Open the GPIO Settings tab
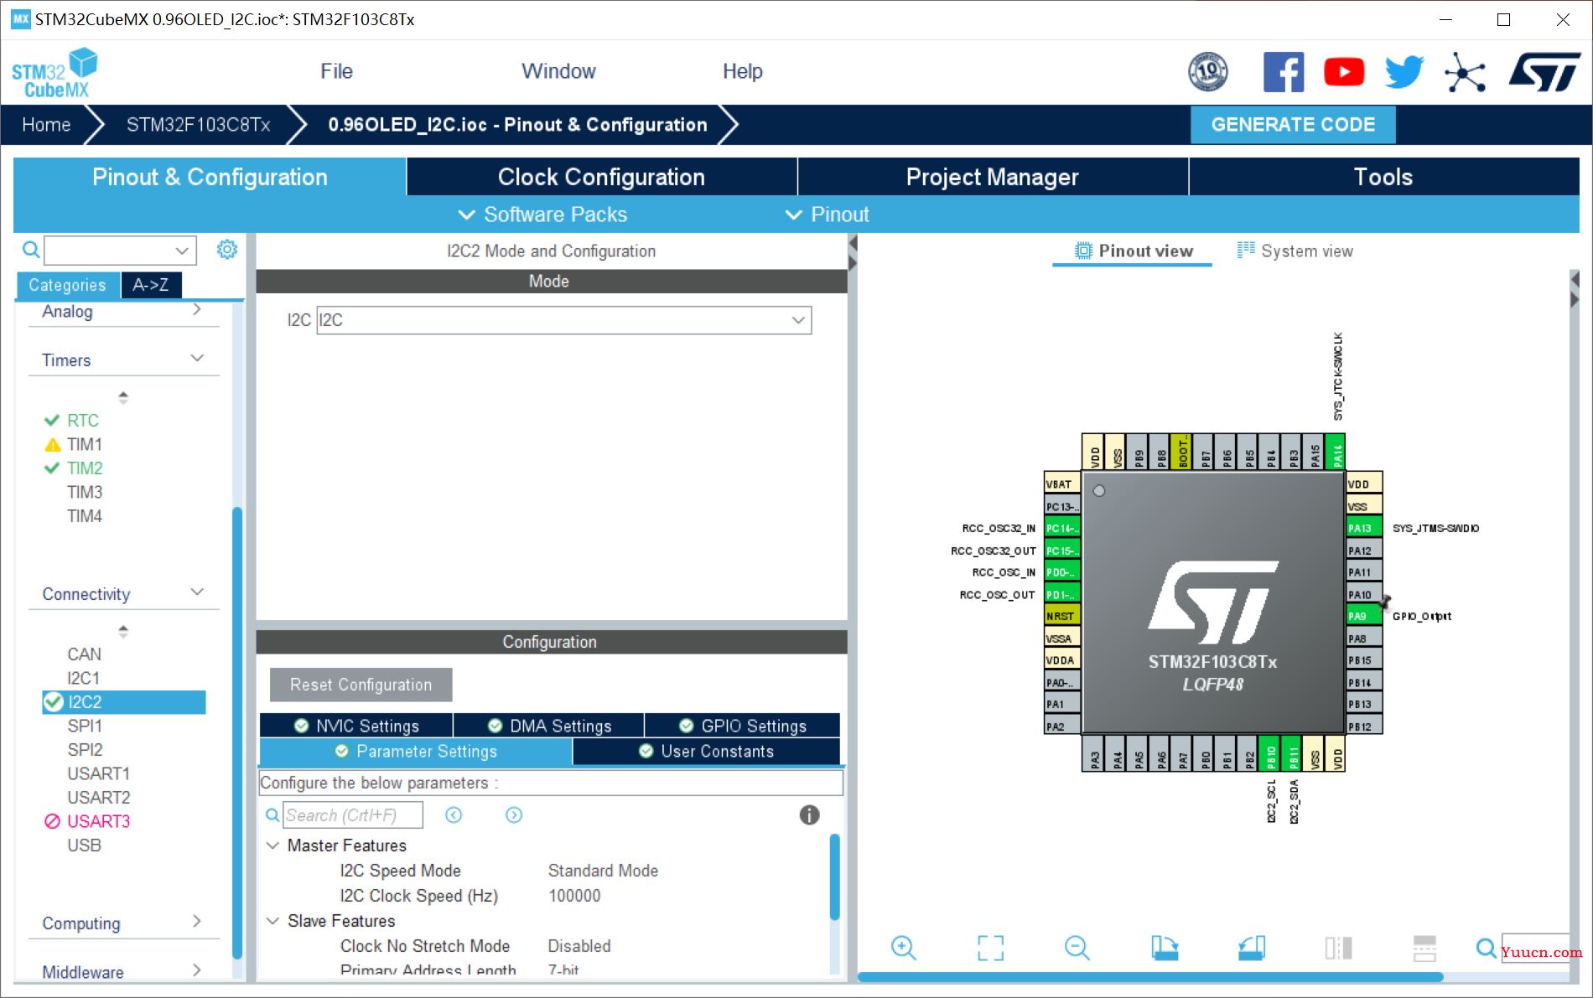This screenshot has width=1593, height=998. 743,726
